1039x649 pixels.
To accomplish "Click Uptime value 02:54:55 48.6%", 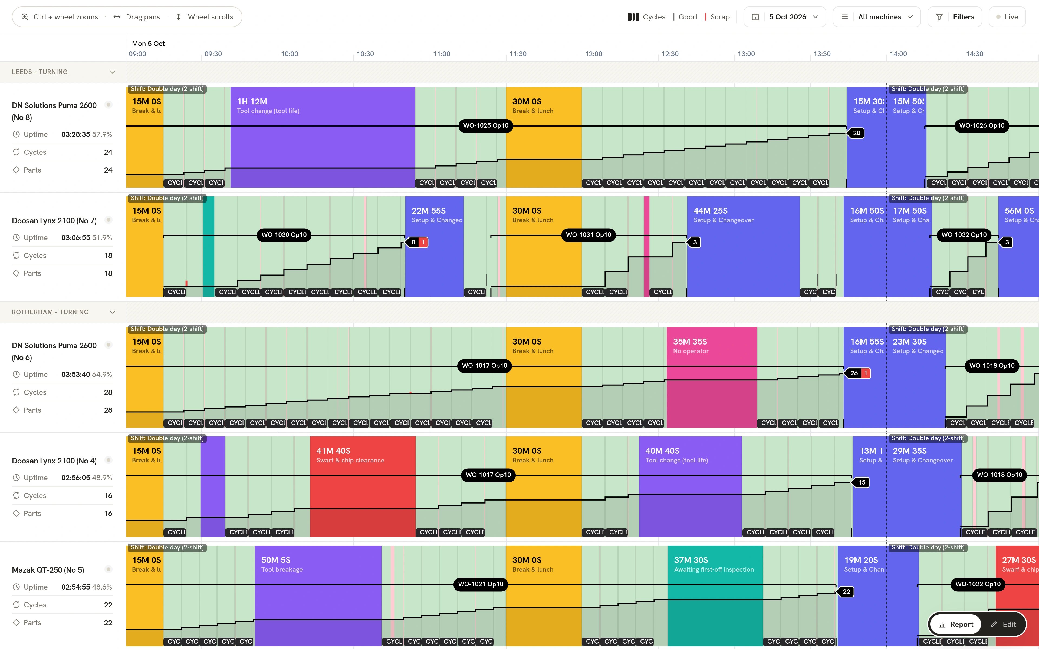I will (x=87, y=587).
